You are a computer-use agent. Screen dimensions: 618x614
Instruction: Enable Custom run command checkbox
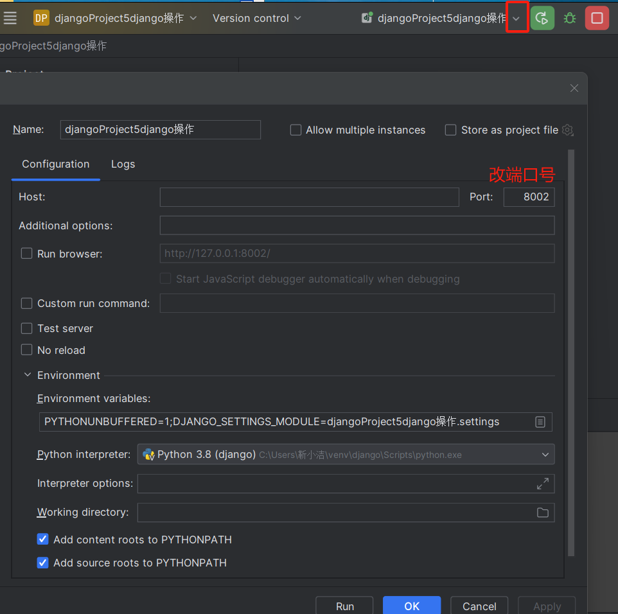coord(26,303)
